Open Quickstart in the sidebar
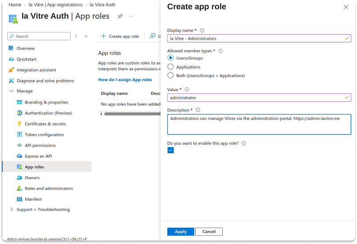The image size is (357, 244). pos(27,59)
